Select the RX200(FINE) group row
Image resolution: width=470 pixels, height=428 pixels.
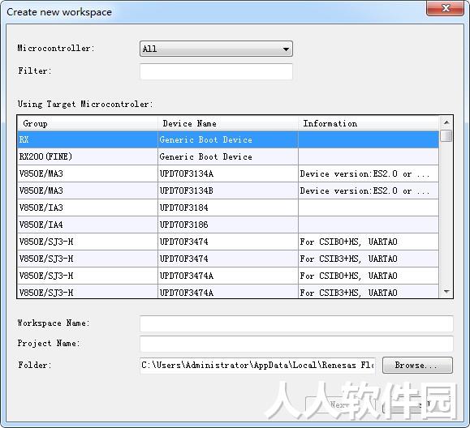pyautogui.click(x=228, y=156)
